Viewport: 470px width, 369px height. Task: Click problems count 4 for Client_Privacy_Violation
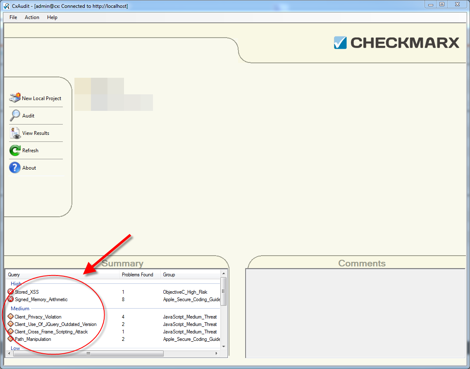click(x=123, y=317)
